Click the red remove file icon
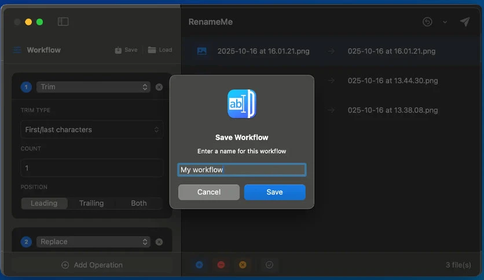 (221, 264)
